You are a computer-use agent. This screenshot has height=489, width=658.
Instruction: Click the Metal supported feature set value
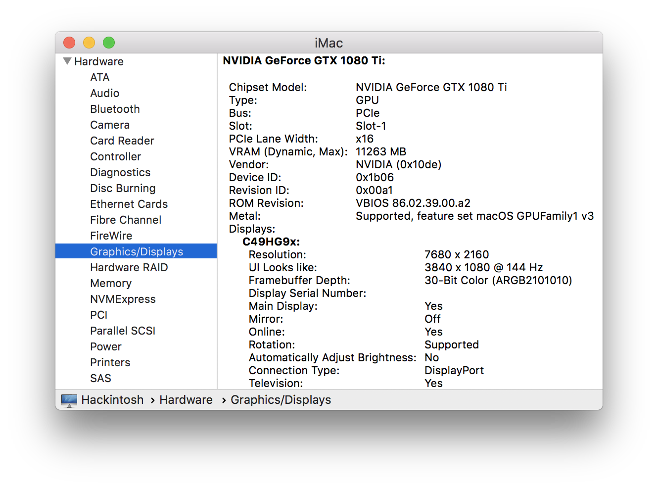coord(475,216)
